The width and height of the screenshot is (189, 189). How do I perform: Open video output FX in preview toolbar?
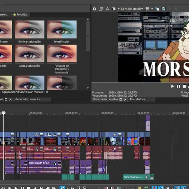click(x=107, y=9)
